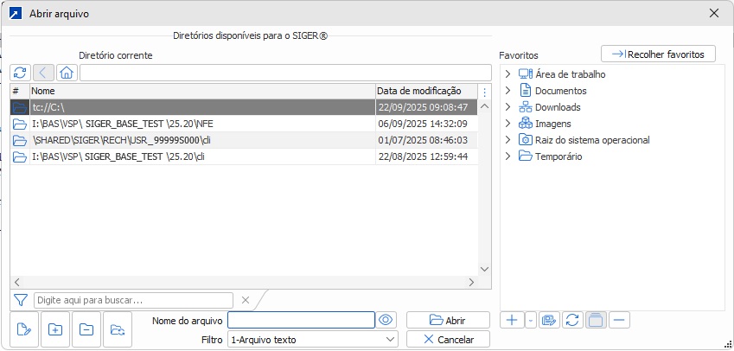Click the edit favorites icon
Screen dimensions: 734x351
[x=549, y=320]
